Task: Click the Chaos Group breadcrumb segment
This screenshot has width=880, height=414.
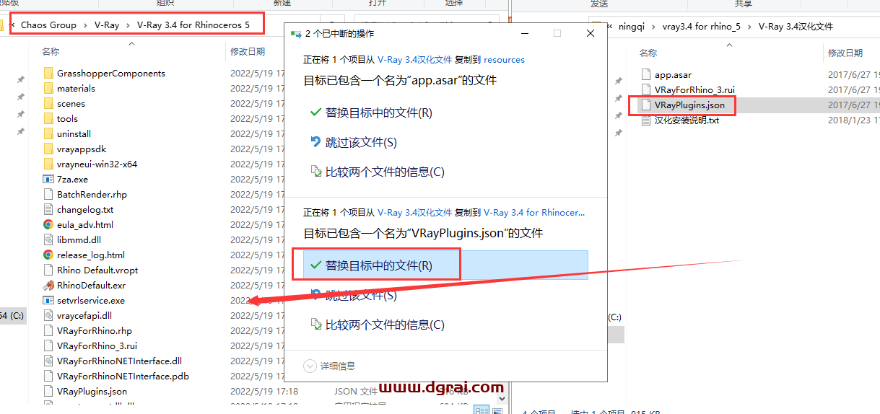Action: pyautogui.click(x=48, y=25)
